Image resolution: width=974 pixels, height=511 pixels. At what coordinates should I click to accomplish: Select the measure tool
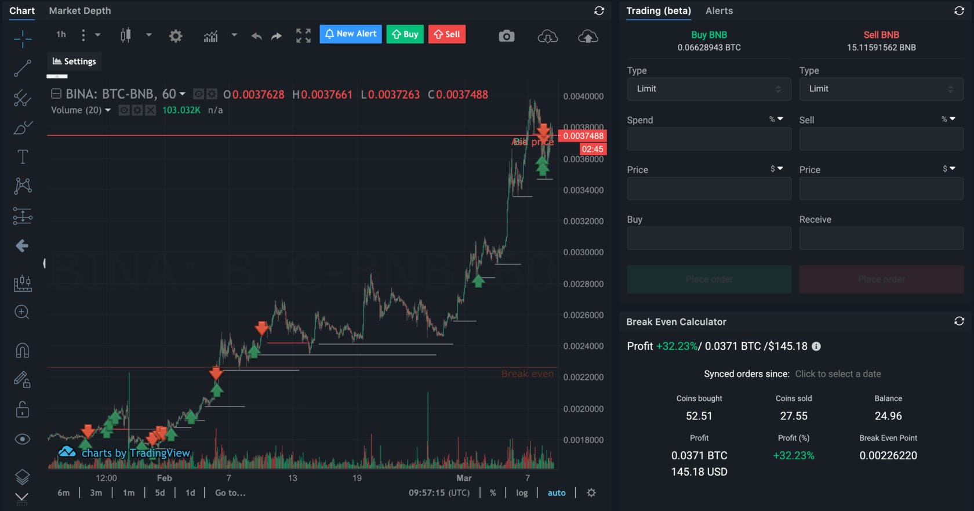pyautogui.click(x=23, y=283)
